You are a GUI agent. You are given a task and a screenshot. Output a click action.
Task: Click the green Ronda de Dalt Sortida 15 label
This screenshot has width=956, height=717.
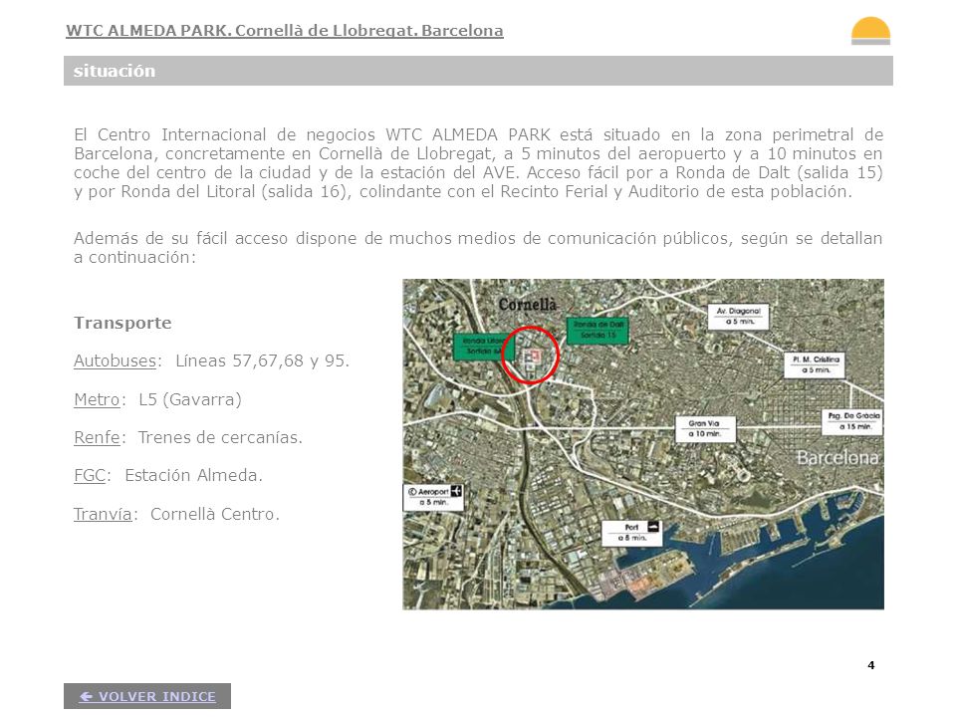pyautogui.click(x=597, y=330)
